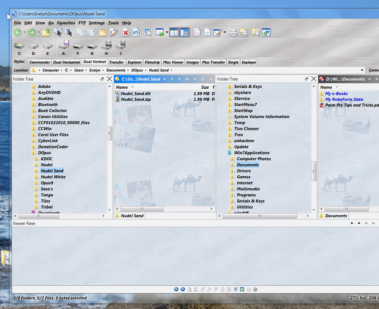
Task: Click Users in the Location breadcrumb
Action: 79,70
